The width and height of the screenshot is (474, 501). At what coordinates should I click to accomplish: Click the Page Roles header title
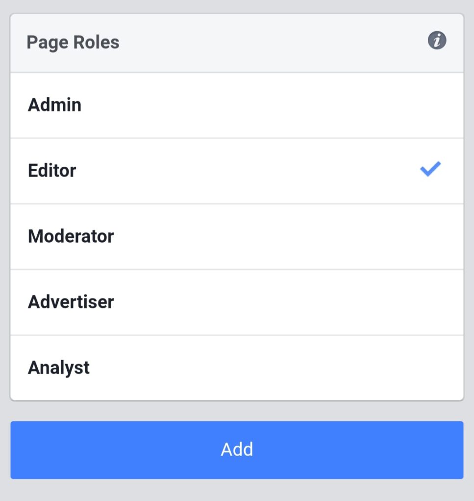(x=73, y=43)
